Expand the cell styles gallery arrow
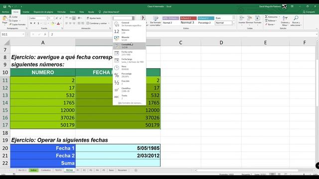The width and height of the screenshot is (319, 179). click(x=234, y=24)
